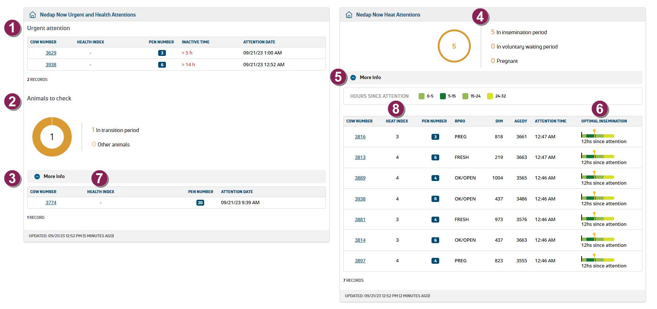Click pen number 6 badge in Urgent attention
Image resolution: width=657 pixels, height=309 pixels.
coord(162,65)
